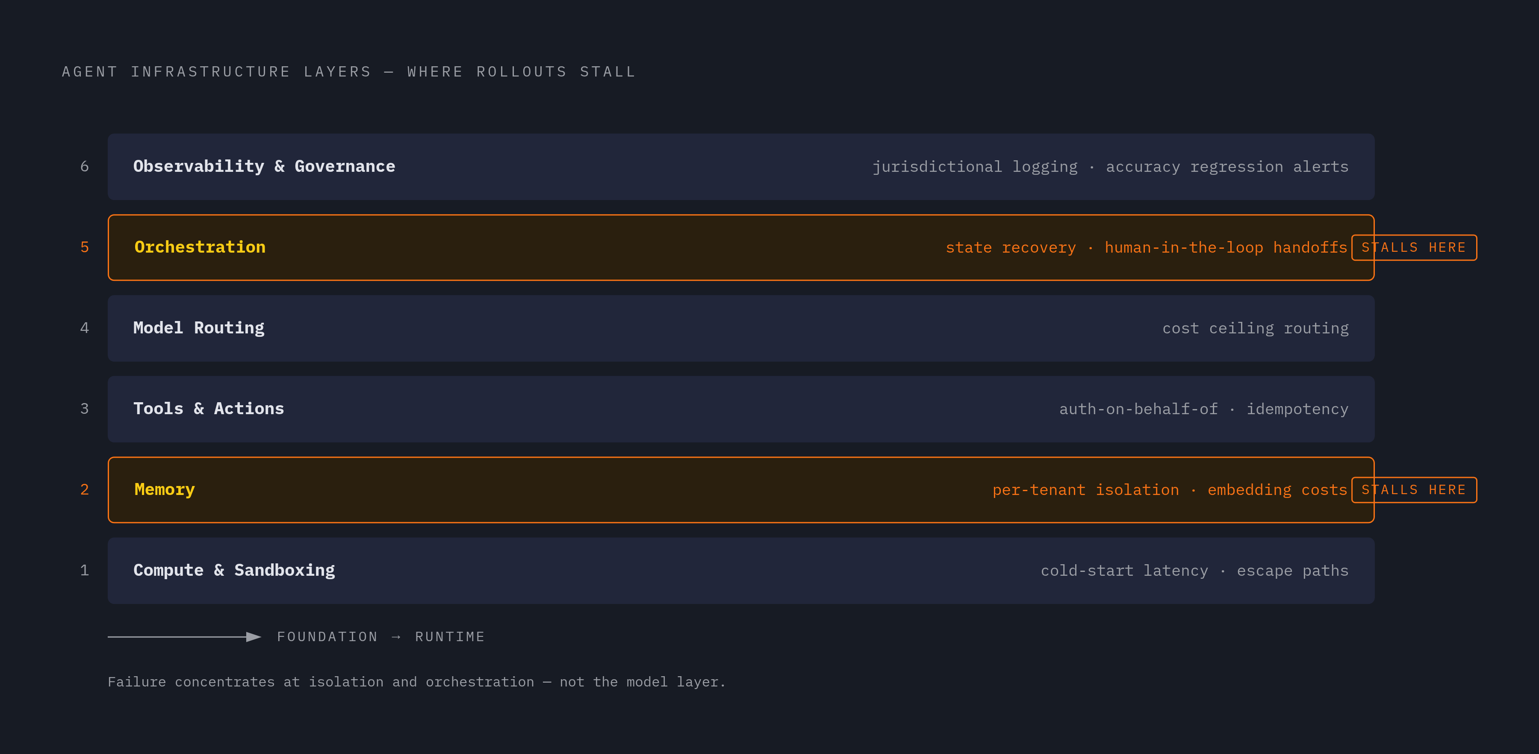Click the STALLS HERE badge on Orchestration

[1414, 247]
